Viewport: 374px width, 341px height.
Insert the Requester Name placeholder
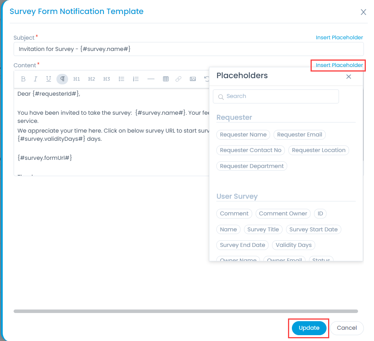[243, 135]
